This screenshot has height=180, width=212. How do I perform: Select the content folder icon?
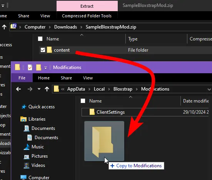(x=50, y=50)
